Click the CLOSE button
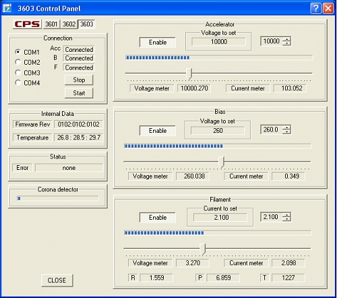Screen dimensions: 337x298 coord(57,280)
